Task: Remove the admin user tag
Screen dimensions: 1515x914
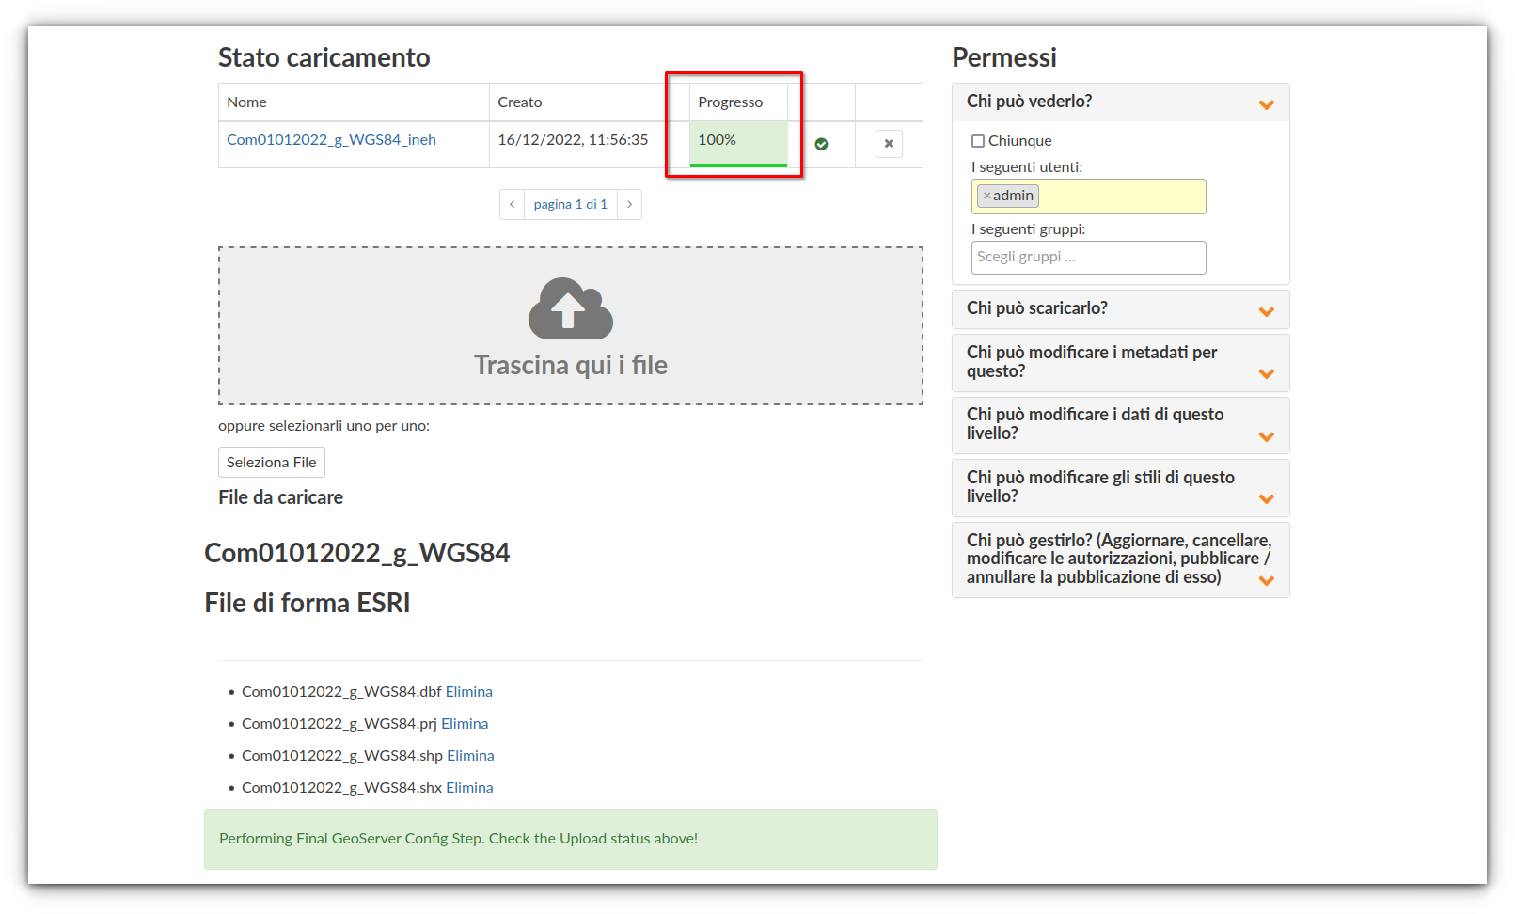Action: coord(986,196)
